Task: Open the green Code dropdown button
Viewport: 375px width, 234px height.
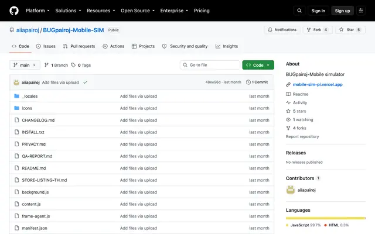Action: tap(258, 65)
